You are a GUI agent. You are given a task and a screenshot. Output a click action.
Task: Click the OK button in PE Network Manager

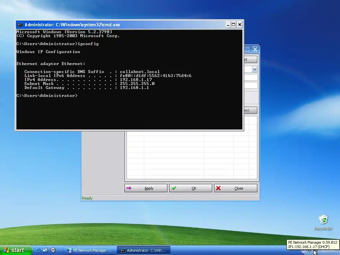coord(191,188)
